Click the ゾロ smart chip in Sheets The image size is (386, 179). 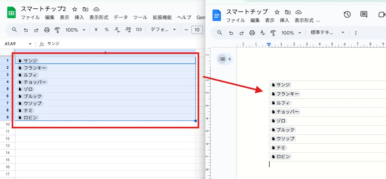pyautogui.click(x=26, y=89)
